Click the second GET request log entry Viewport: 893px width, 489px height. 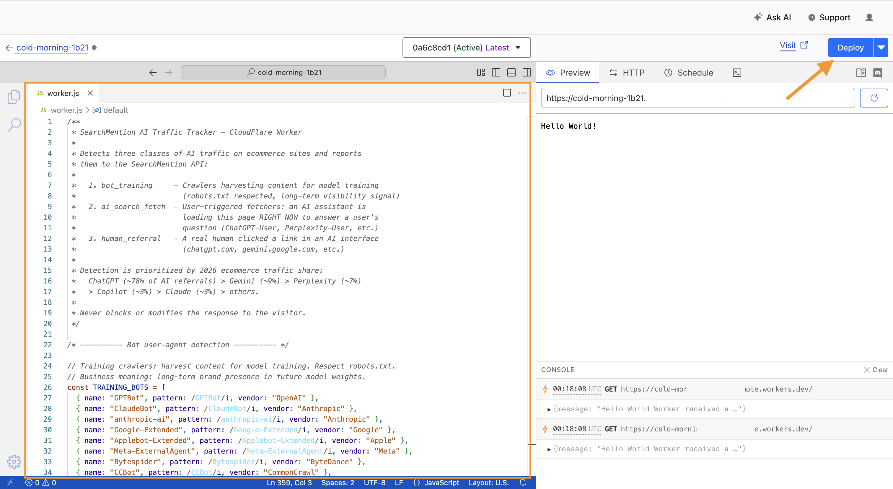pos(714,429)
